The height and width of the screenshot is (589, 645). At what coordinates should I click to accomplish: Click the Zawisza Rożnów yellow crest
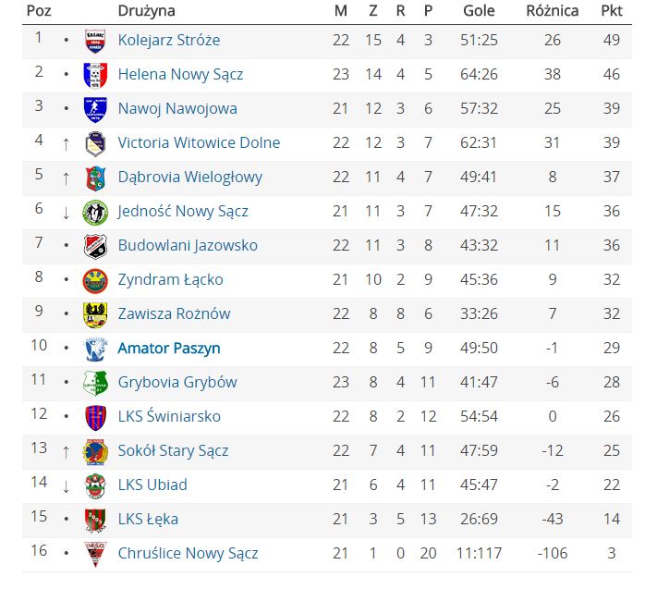pyautogui.click(x=95, y=314)
